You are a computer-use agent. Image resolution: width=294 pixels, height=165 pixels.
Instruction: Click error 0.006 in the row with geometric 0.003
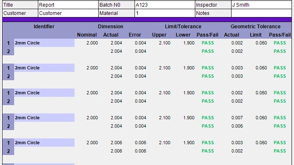pyautogui.click(x=140, y=143)
